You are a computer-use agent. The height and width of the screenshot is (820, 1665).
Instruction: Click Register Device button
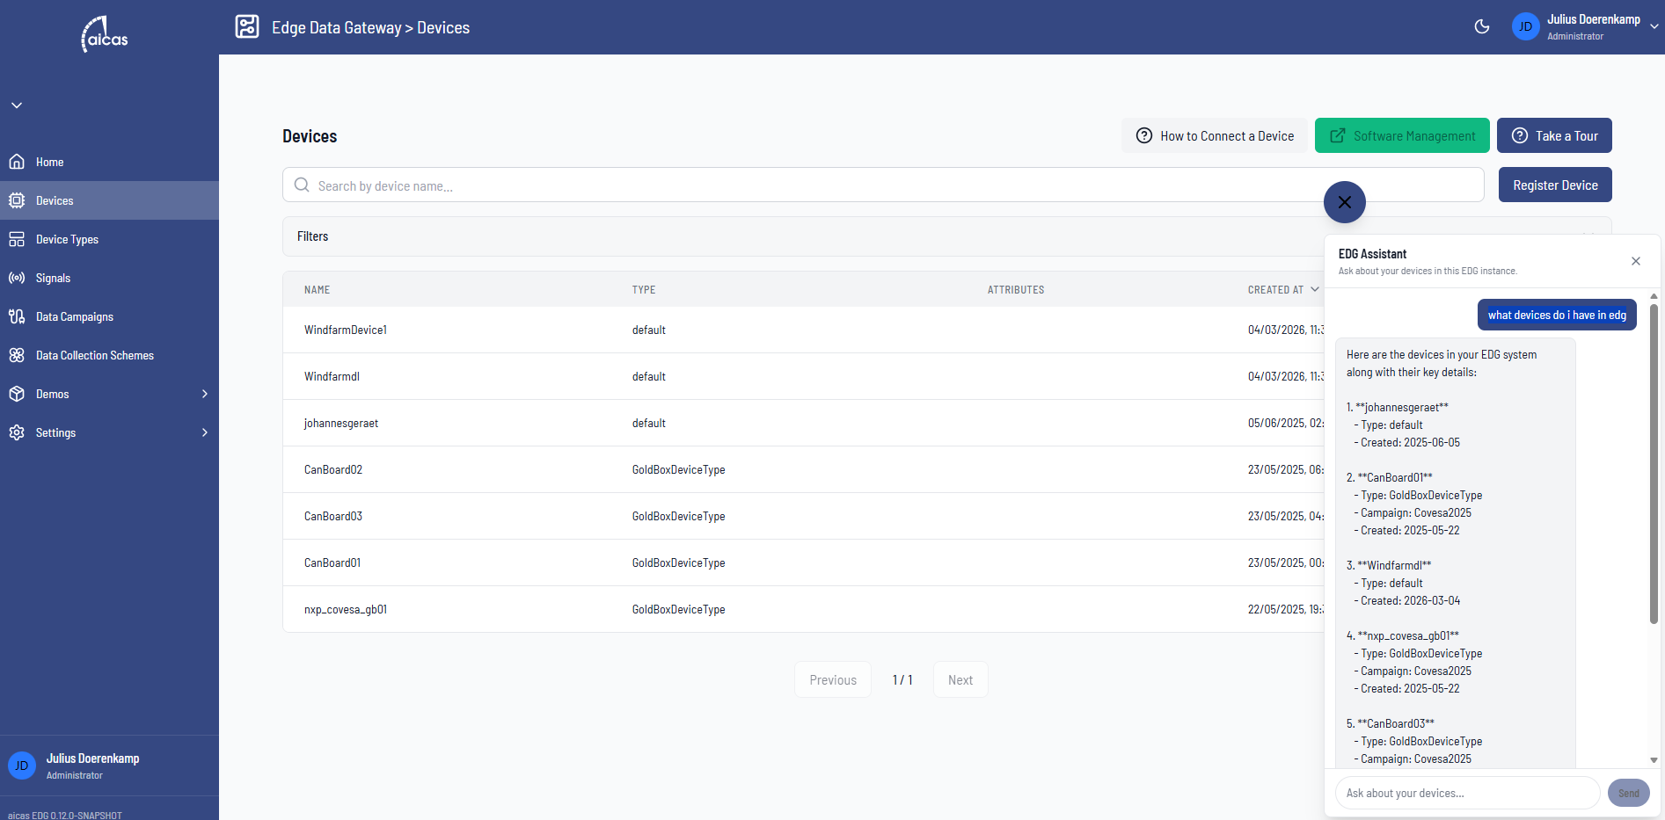[x=1554, y=185]
